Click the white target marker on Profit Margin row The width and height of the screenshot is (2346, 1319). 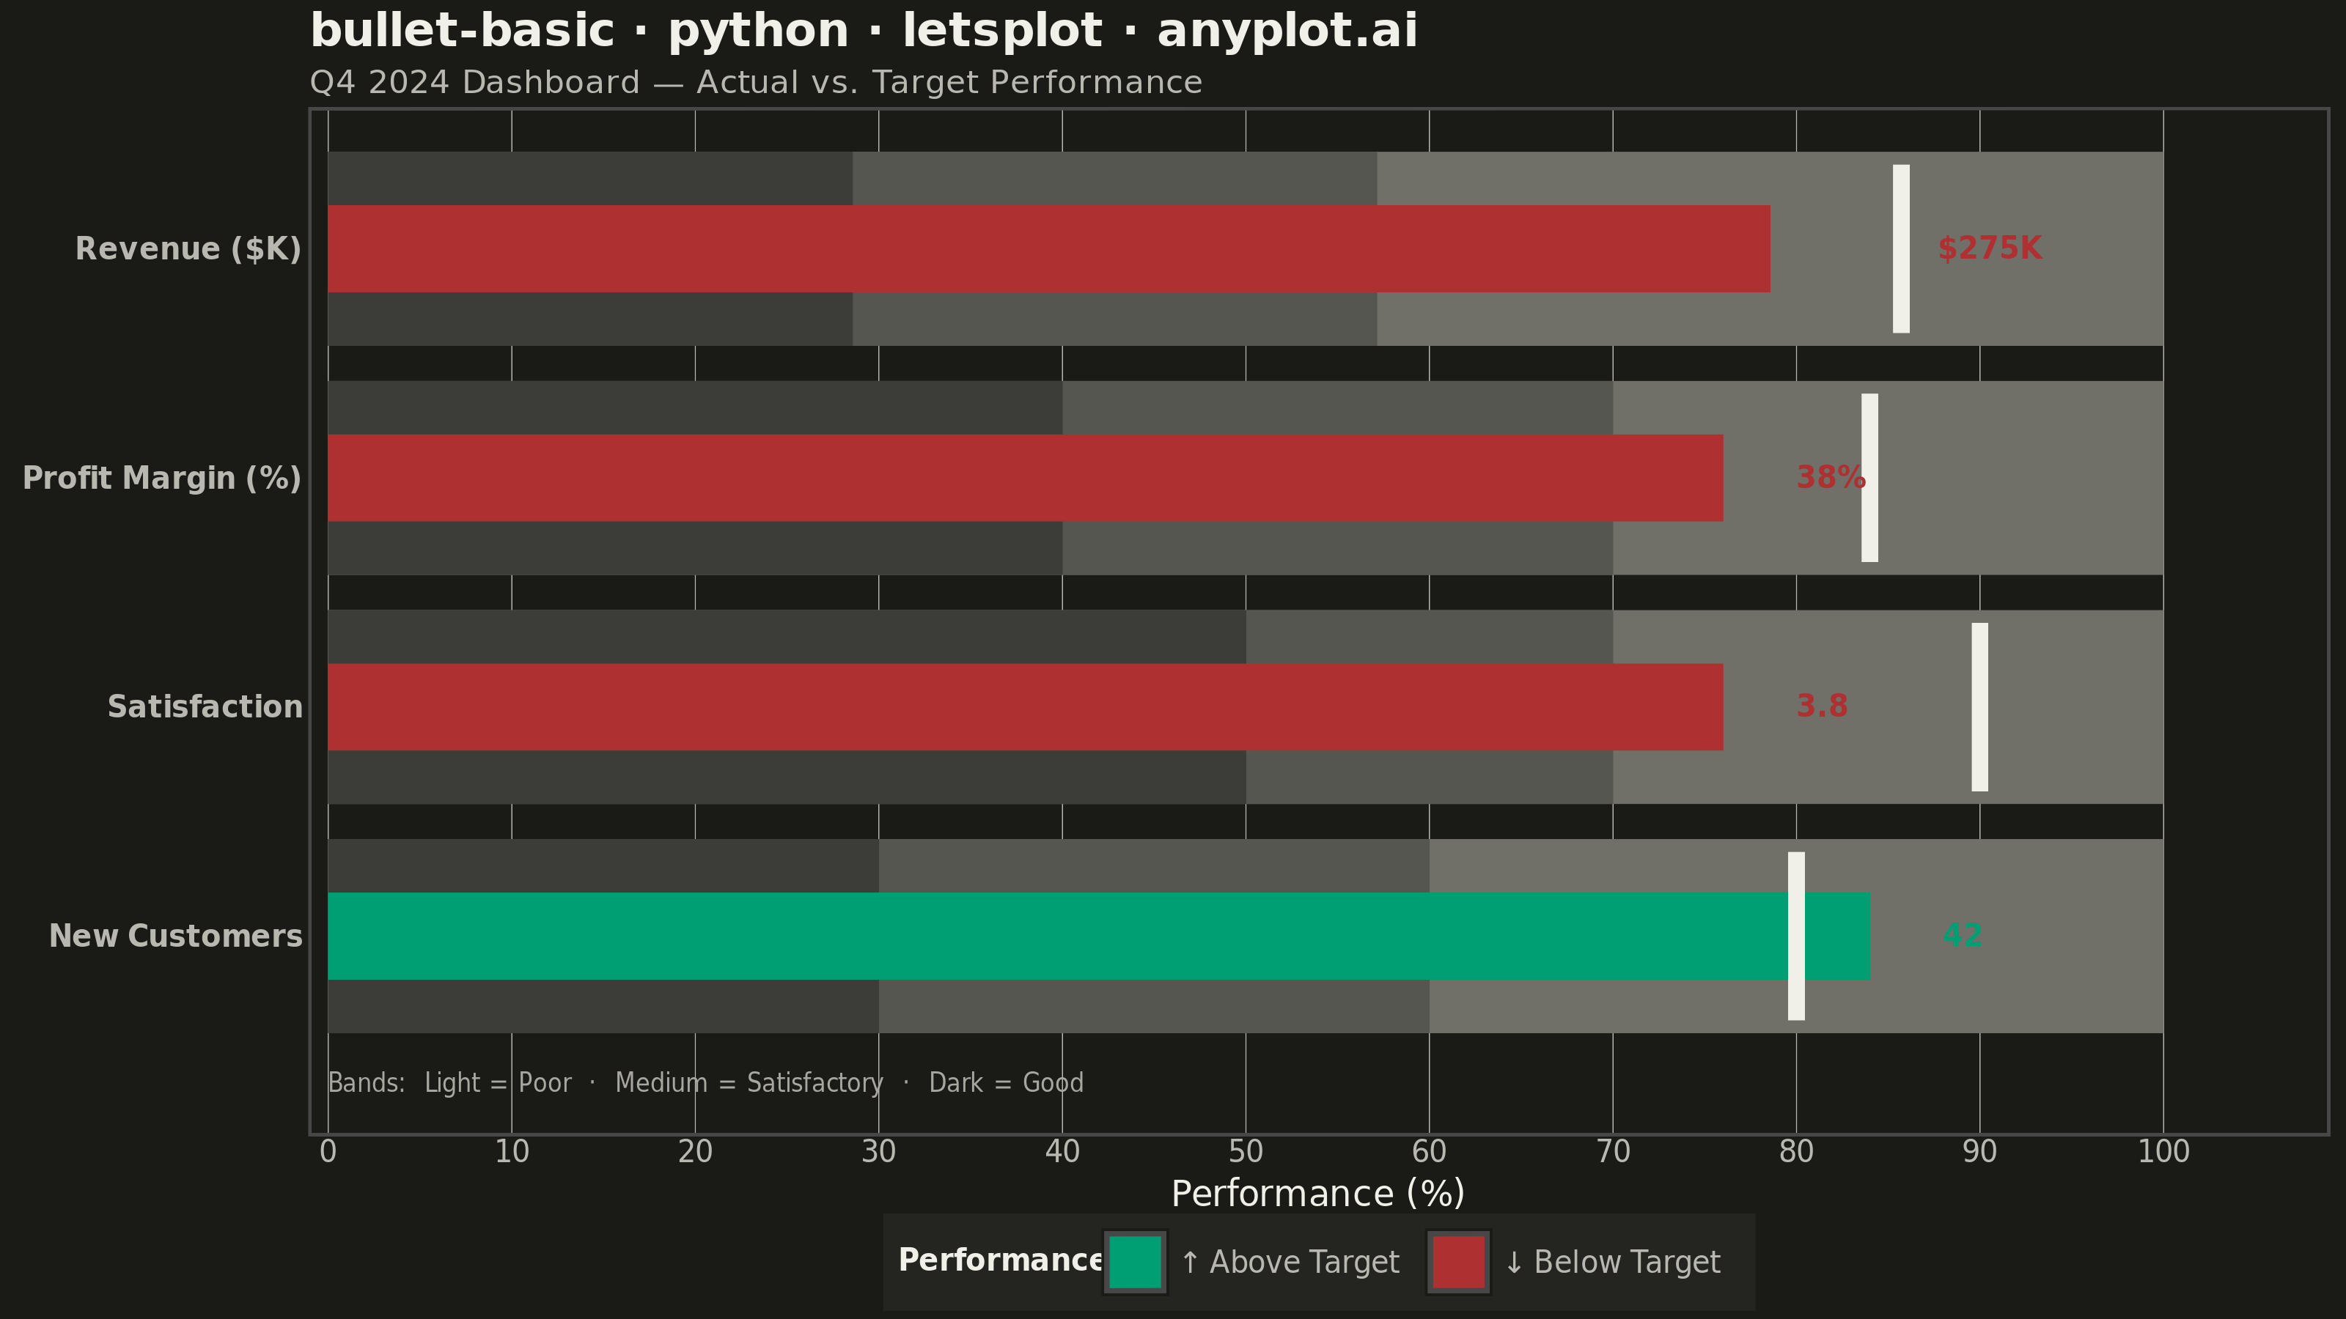(x=1869, y=478)
